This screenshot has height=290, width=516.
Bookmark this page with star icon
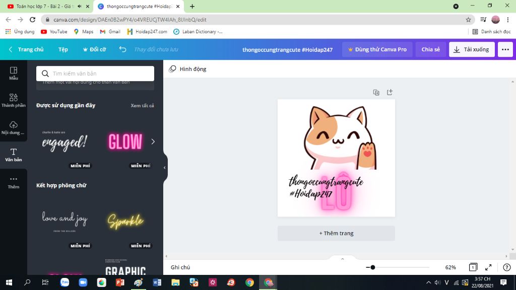click(x=468, y=20)
